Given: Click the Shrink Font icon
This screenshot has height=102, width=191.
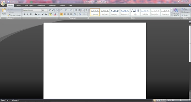Looking at the screenshot, I should point(53,10).
